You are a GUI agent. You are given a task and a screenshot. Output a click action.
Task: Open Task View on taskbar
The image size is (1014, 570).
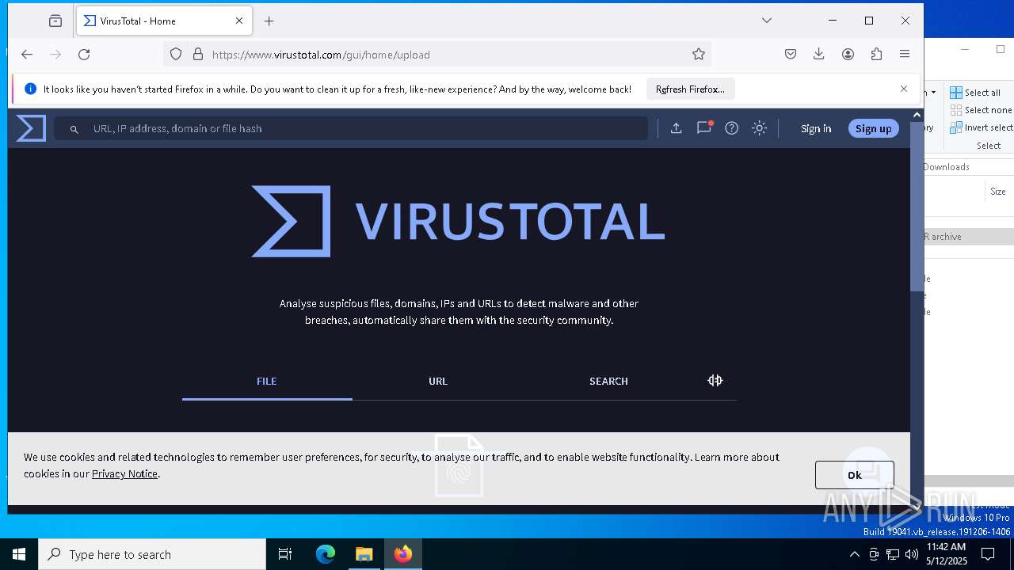click(x=285, y=554)
